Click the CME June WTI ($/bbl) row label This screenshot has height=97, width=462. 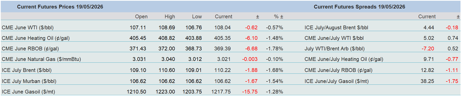[x=28, y=28]
